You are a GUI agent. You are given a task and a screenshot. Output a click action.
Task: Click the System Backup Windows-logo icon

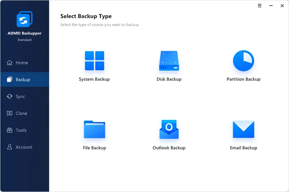pos(94,61)
